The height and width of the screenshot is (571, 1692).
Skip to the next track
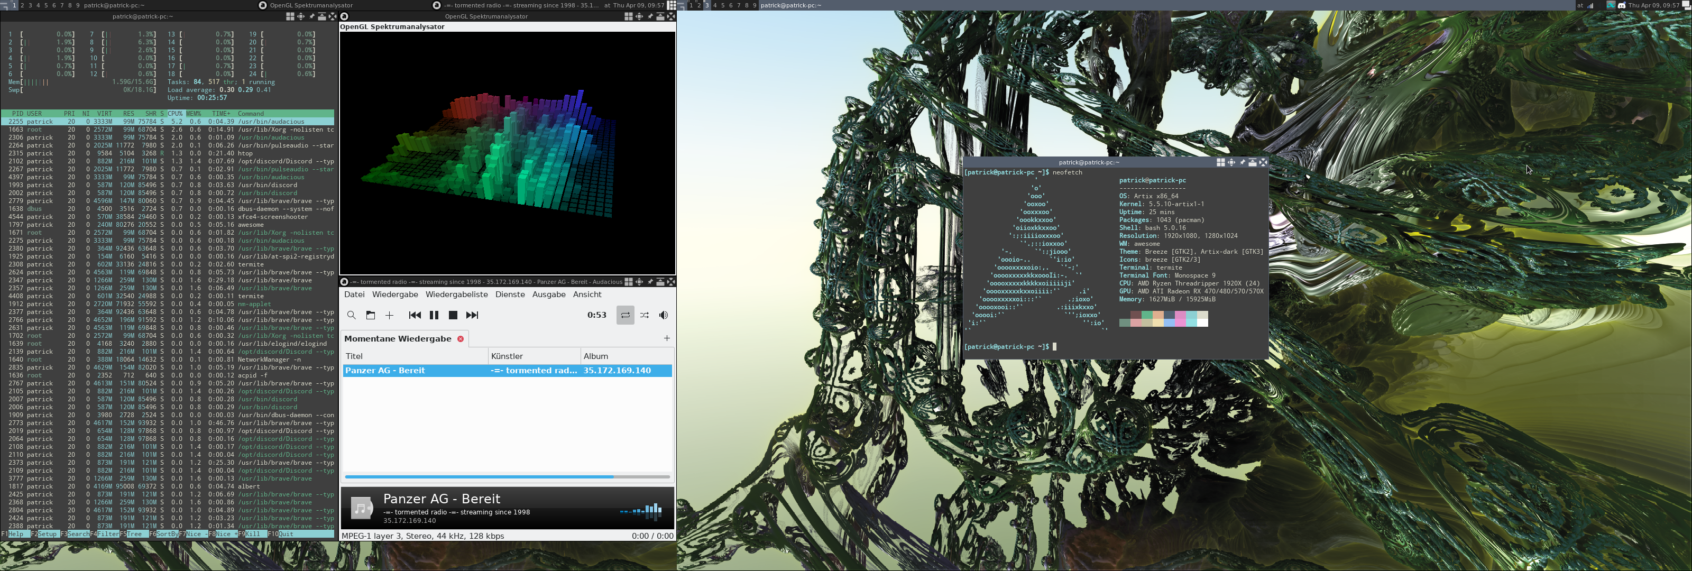[472, 316]
